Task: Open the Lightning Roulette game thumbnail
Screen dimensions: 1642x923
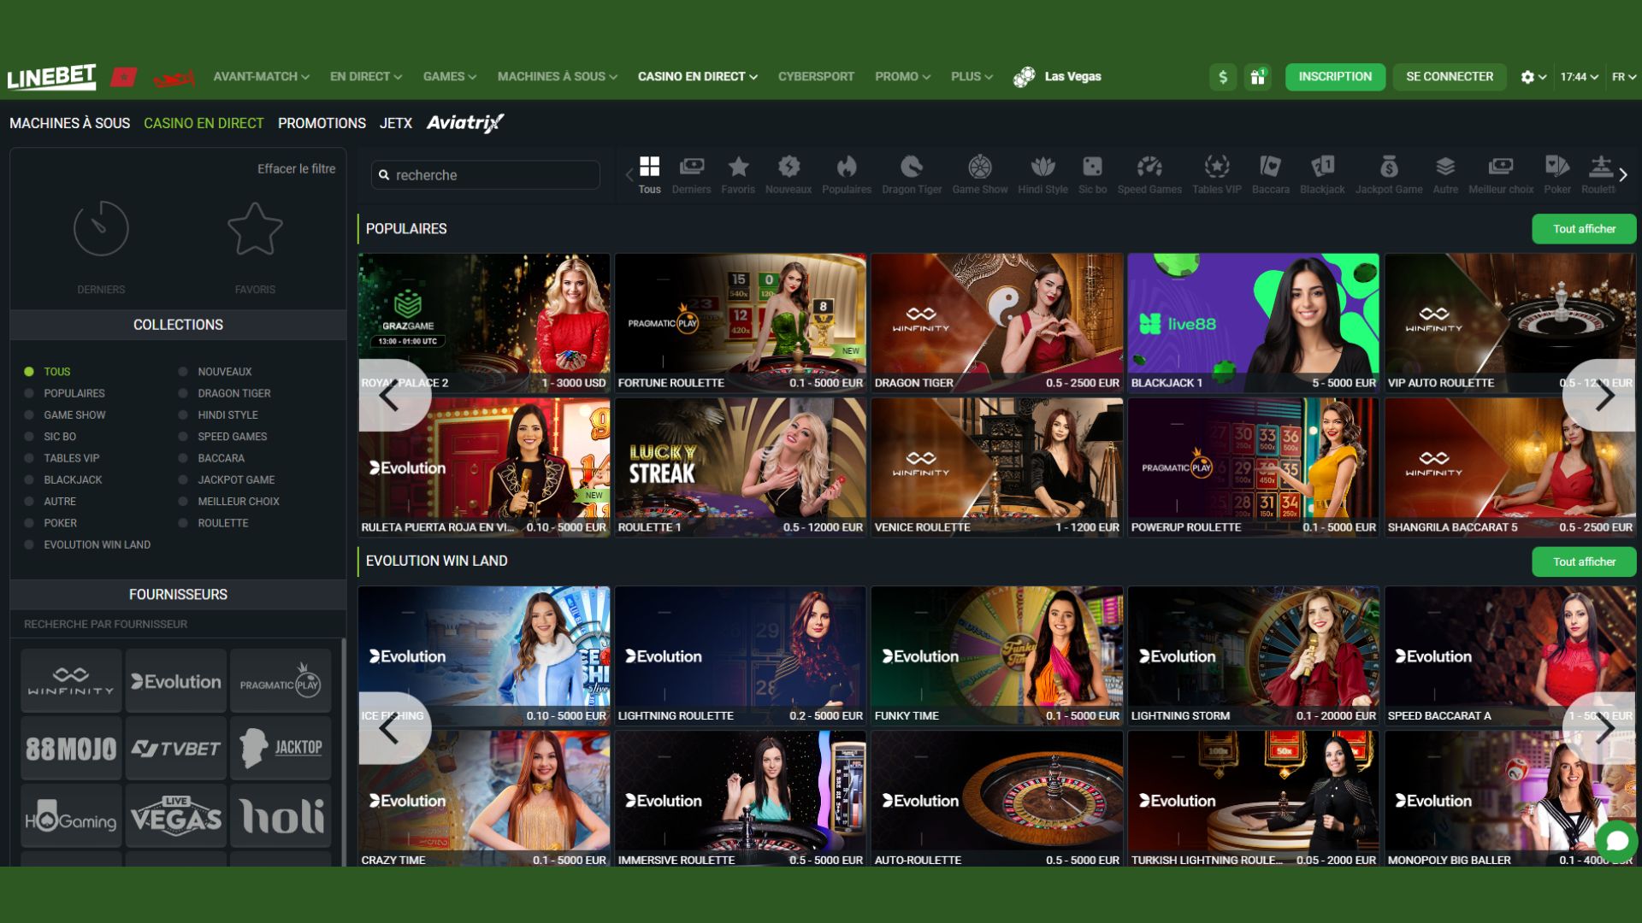Action: point(741,654)
